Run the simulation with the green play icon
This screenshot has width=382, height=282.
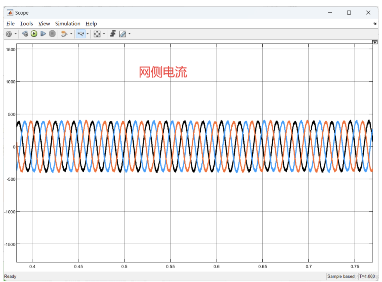click(x=34, y=34)
